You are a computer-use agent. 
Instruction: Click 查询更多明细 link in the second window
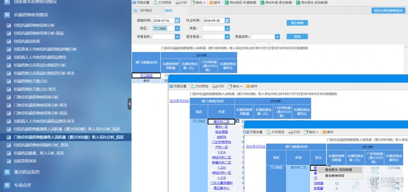[179, 101]
